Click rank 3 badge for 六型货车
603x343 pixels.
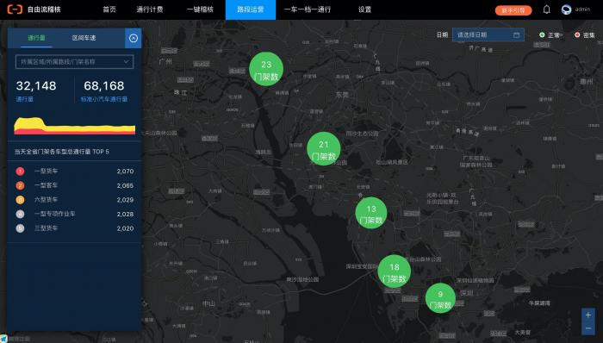[20, 200]
